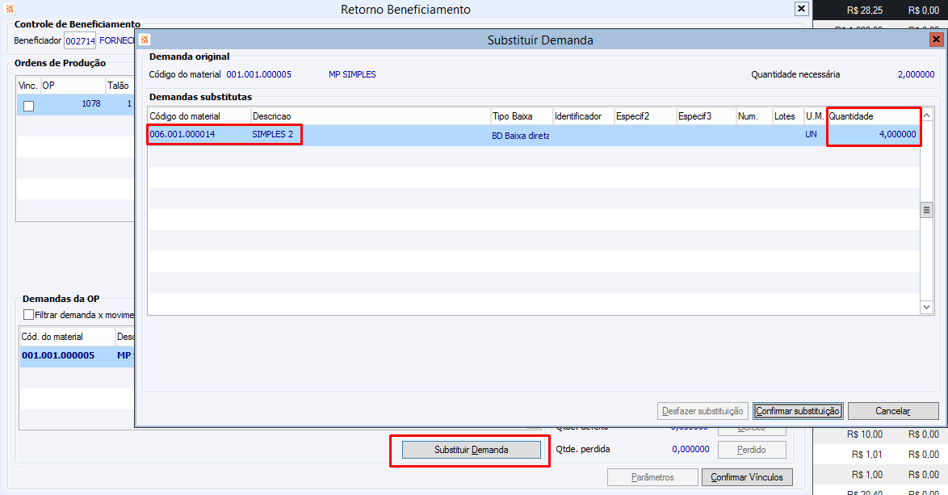948x495 pixels.
Task: Click the scrollbar thumb in substitutes grid
Action: [926, 210]
